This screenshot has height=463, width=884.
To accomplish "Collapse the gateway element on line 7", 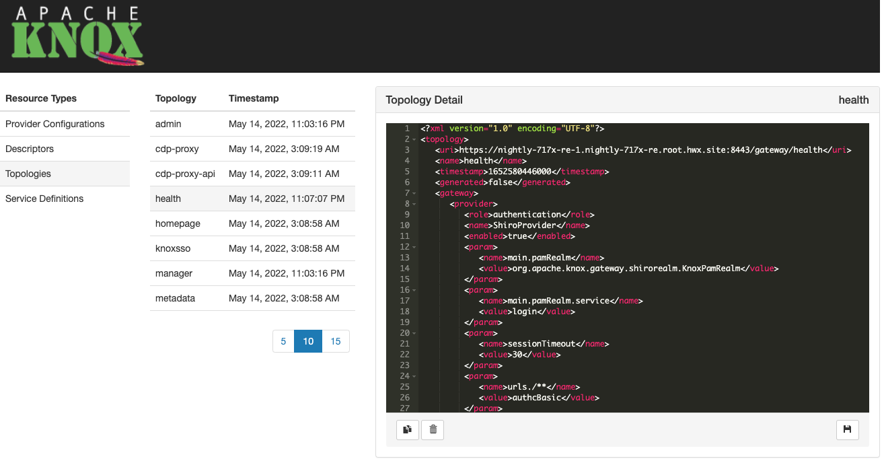I will coord(415,192).
